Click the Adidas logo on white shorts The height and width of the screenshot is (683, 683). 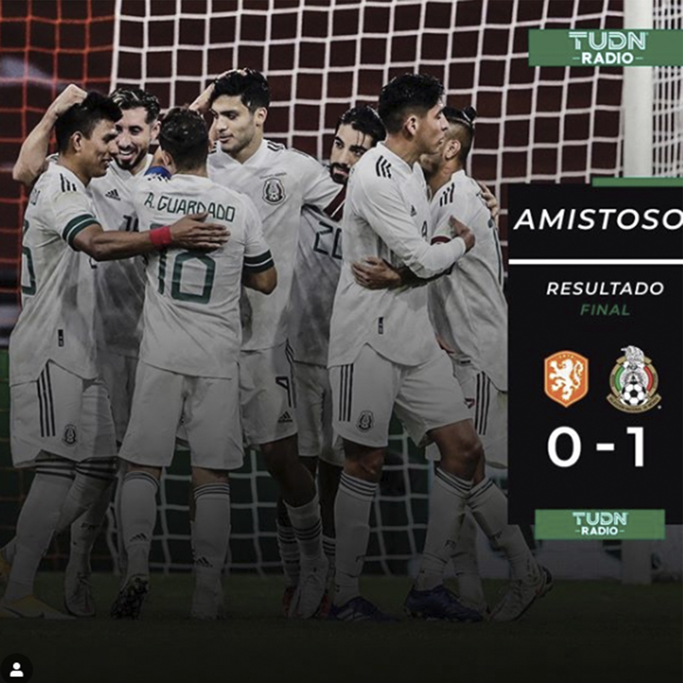click(x=285, y=417)
